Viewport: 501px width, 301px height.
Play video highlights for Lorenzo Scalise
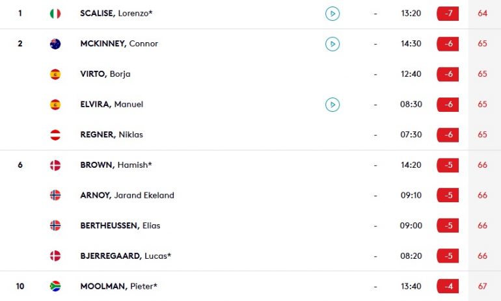coord(332,14)
